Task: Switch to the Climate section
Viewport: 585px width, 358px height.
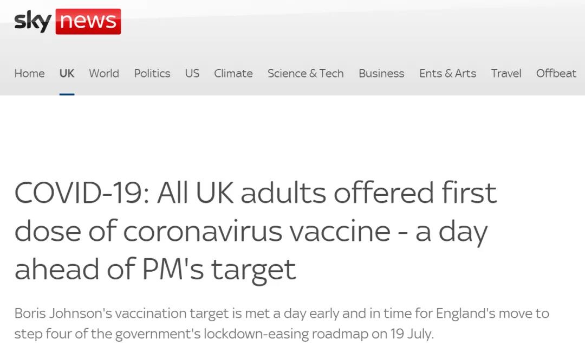Action: tap(233, 73)
